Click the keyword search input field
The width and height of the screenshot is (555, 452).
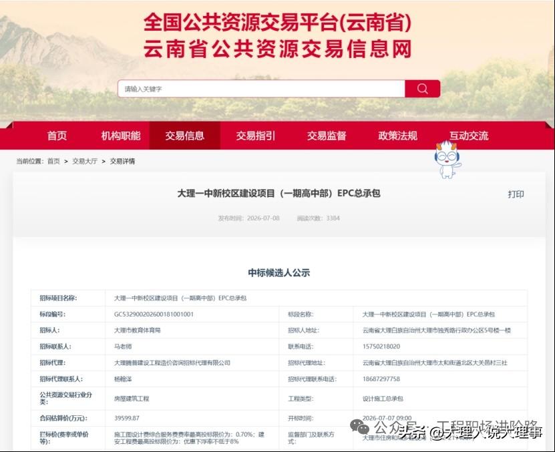pos(261,89)
